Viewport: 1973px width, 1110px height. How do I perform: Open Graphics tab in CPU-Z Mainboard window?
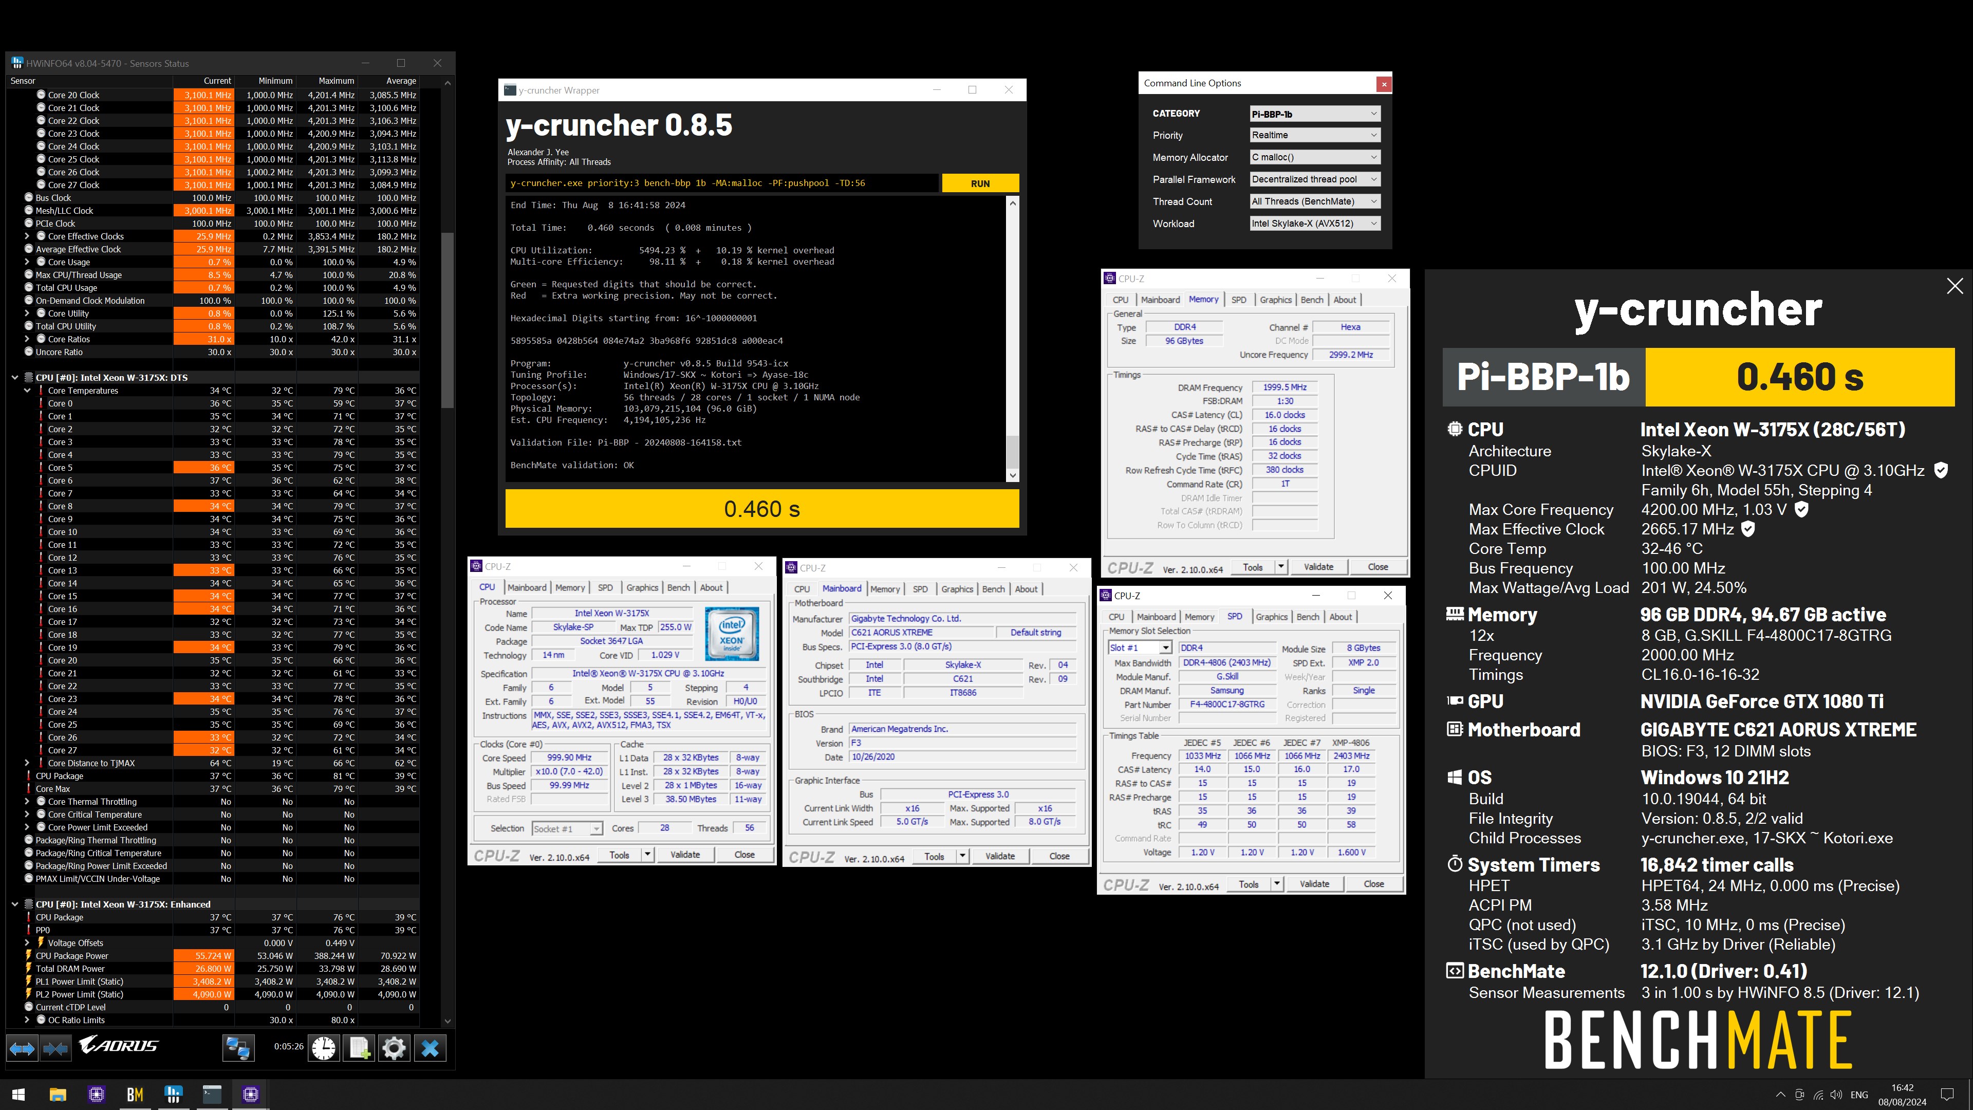point(957,589)
